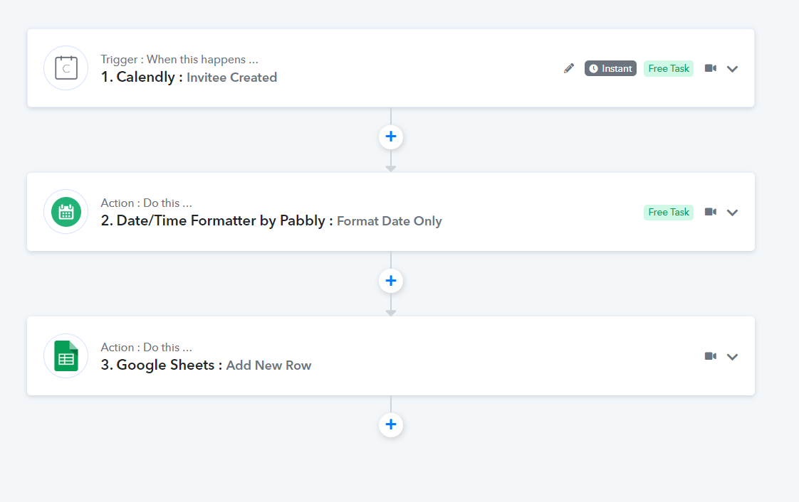
Task: Add a new step below Google Sheets
Action: pyautogui.click(x=391, y=424)
